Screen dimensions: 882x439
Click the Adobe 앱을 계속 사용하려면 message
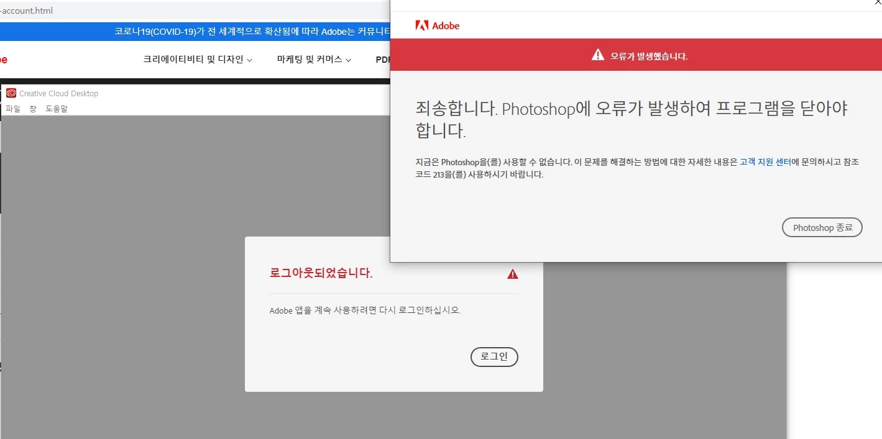(365, 310)
